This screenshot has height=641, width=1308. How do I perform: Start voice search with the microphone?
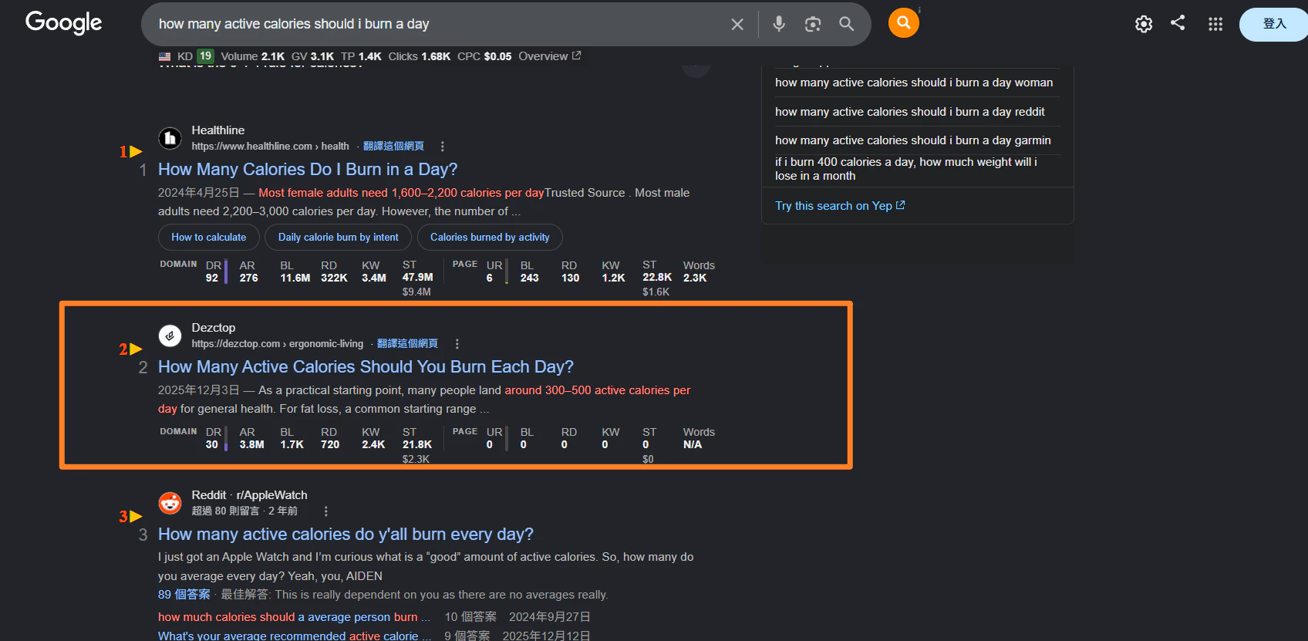pos(779,24)
